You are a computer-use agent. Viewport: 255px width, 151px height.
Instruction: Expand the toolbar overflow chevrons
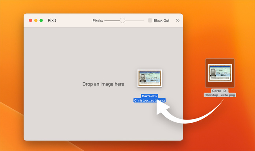point(177,20)
